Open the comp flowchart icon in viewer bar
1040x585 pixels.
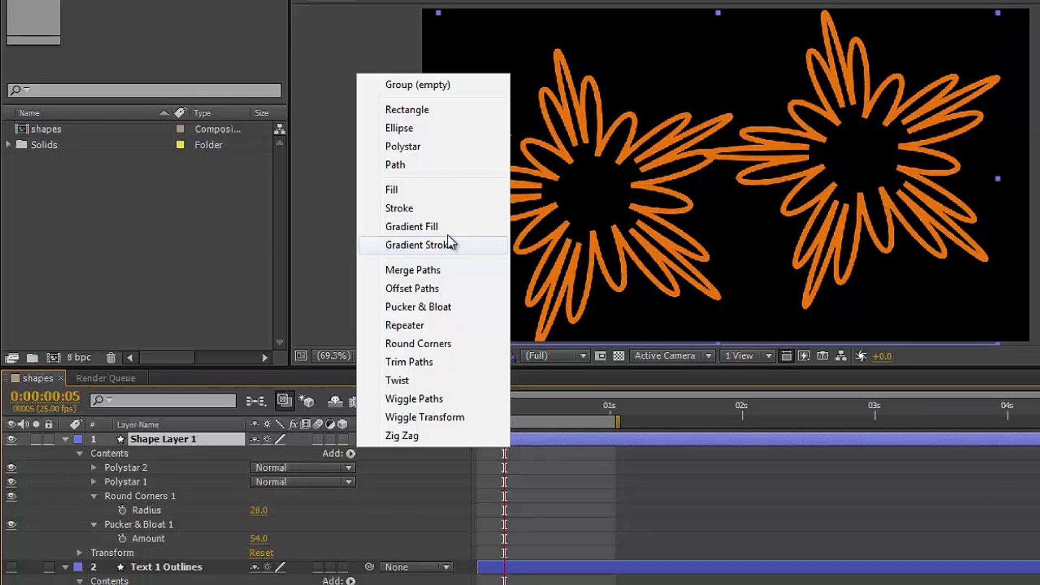click(841, 356)
